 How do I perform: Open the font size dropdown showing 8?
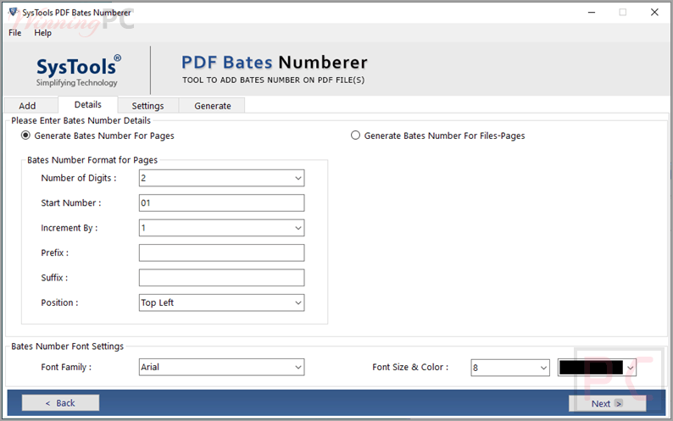coord(510,368)
